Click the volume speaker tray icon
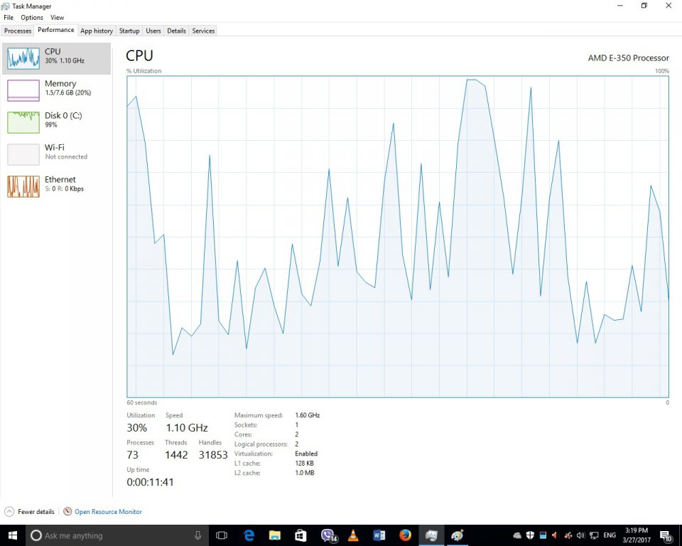The image size is (682, 546). click(x=580, y=535)
